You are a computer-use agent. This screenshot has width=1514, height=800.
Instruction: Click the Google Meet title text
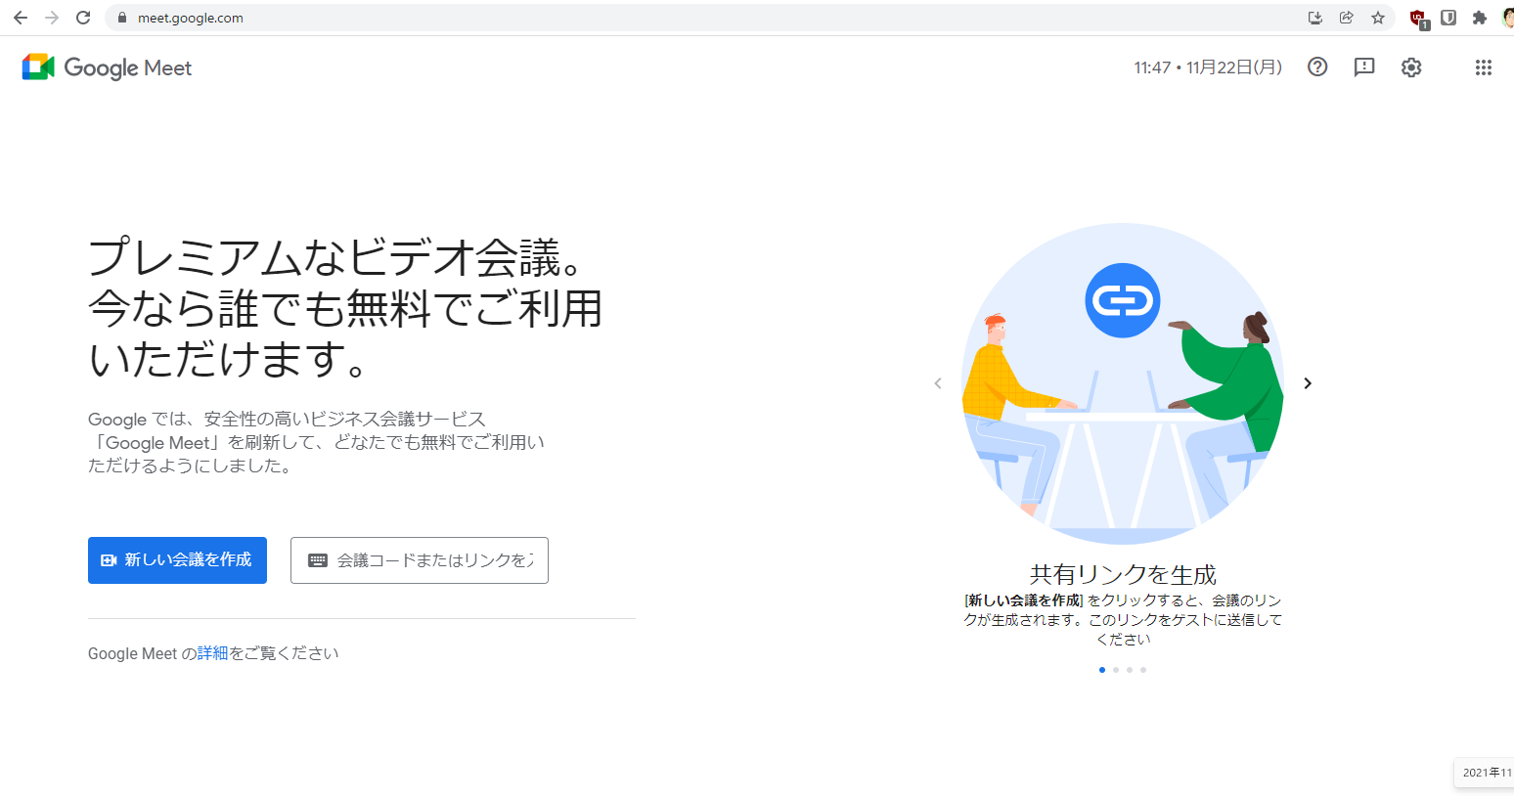coord(128,67)
